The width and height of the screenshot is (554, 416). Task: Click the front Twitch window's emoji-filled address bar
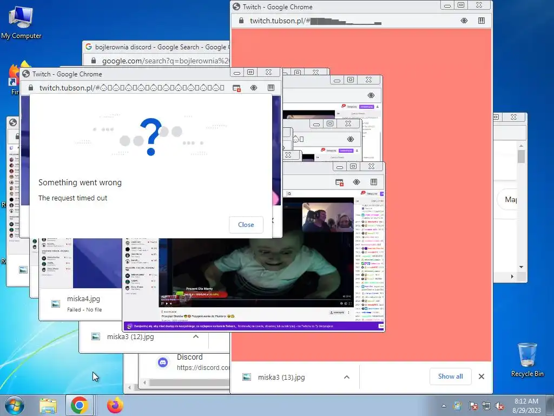click(x=131, y=88)
